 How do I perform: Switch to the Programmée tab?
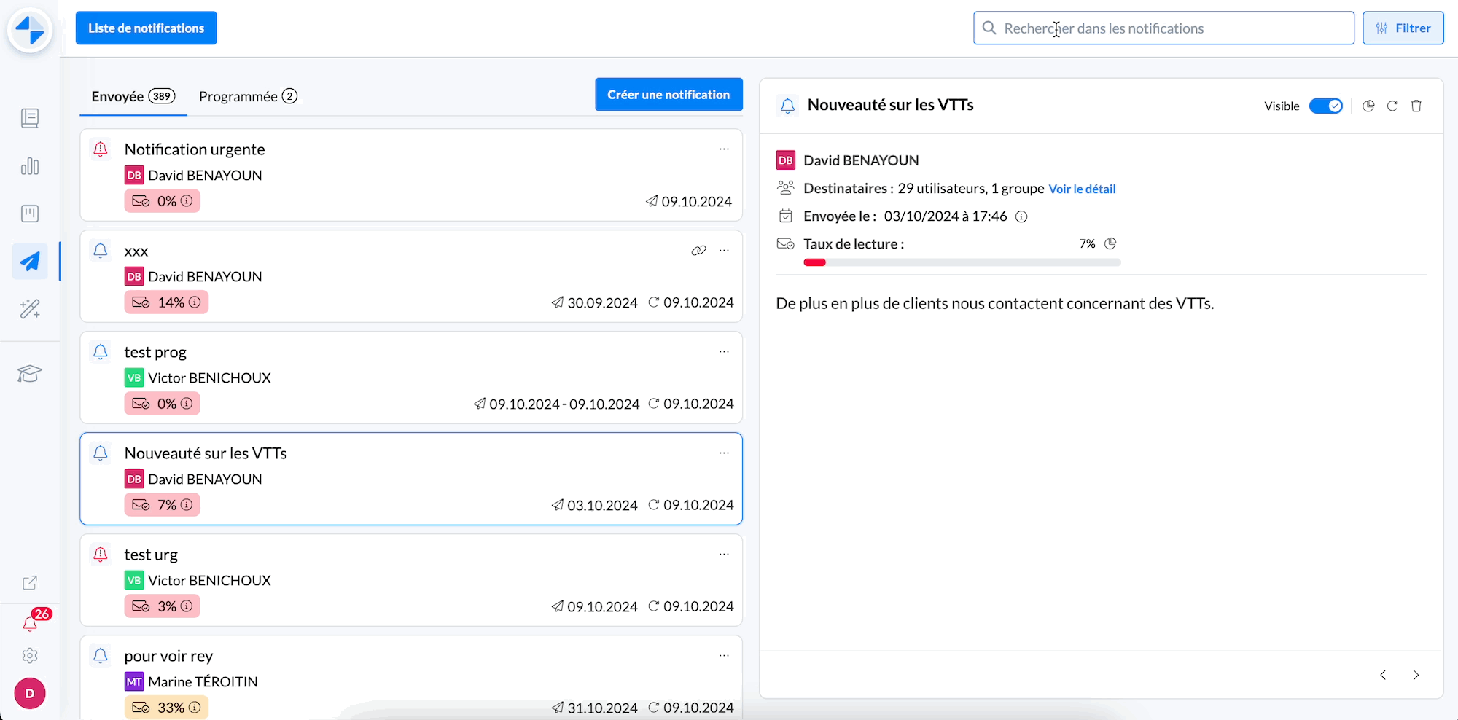coord(247,97)
